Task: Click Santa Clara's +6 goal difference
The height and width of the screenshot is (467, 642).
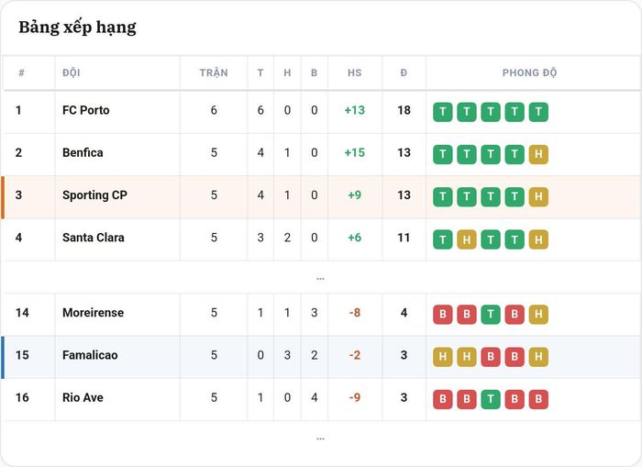Action: 355,238
